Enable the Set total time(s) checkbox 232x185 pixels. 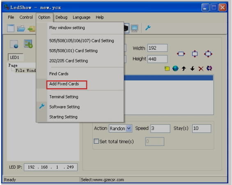(x=96, y=141)
